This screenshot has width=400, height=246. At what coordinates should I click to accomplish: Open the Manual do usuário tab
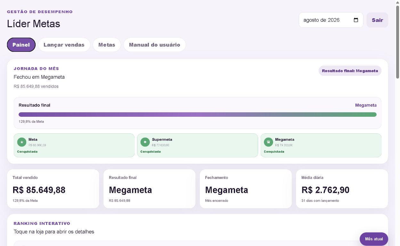click(x=154, y=45)
